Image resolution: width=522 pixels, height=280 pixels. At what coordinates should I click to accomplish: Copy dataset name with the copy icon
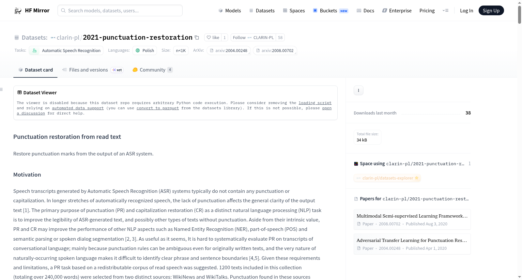pyautogui.click(x=197, y=37)
